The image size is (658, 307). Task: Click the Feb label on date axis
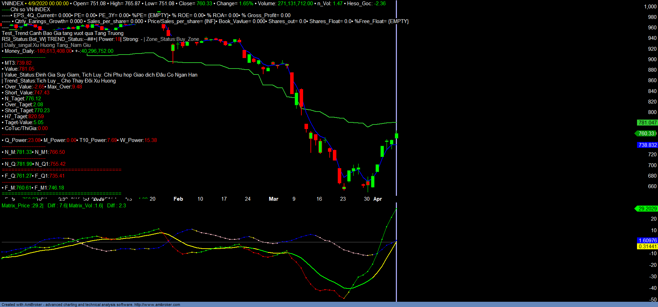tap(178, 199)
